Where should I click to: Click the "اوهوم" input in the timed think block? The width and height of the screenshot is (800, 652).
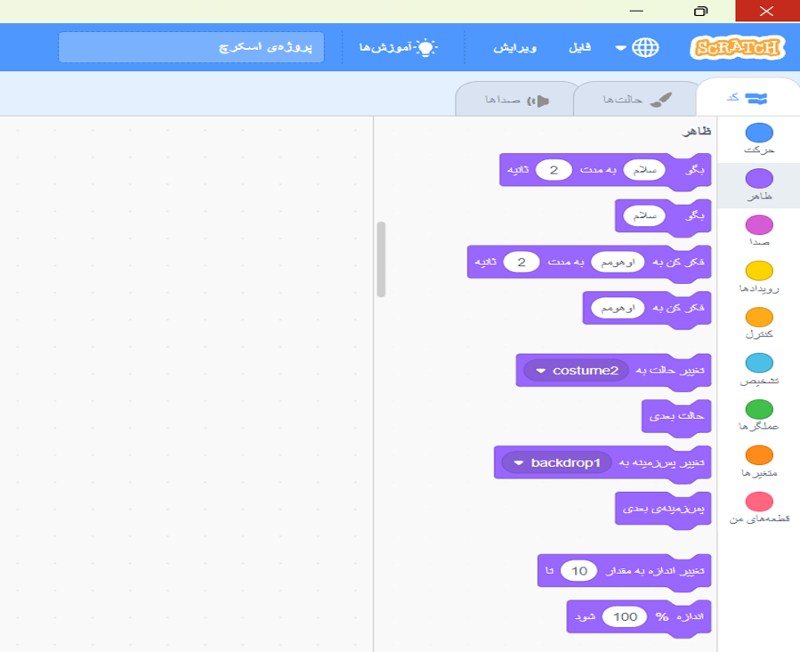pyautogui.click(x=618, y=262)
